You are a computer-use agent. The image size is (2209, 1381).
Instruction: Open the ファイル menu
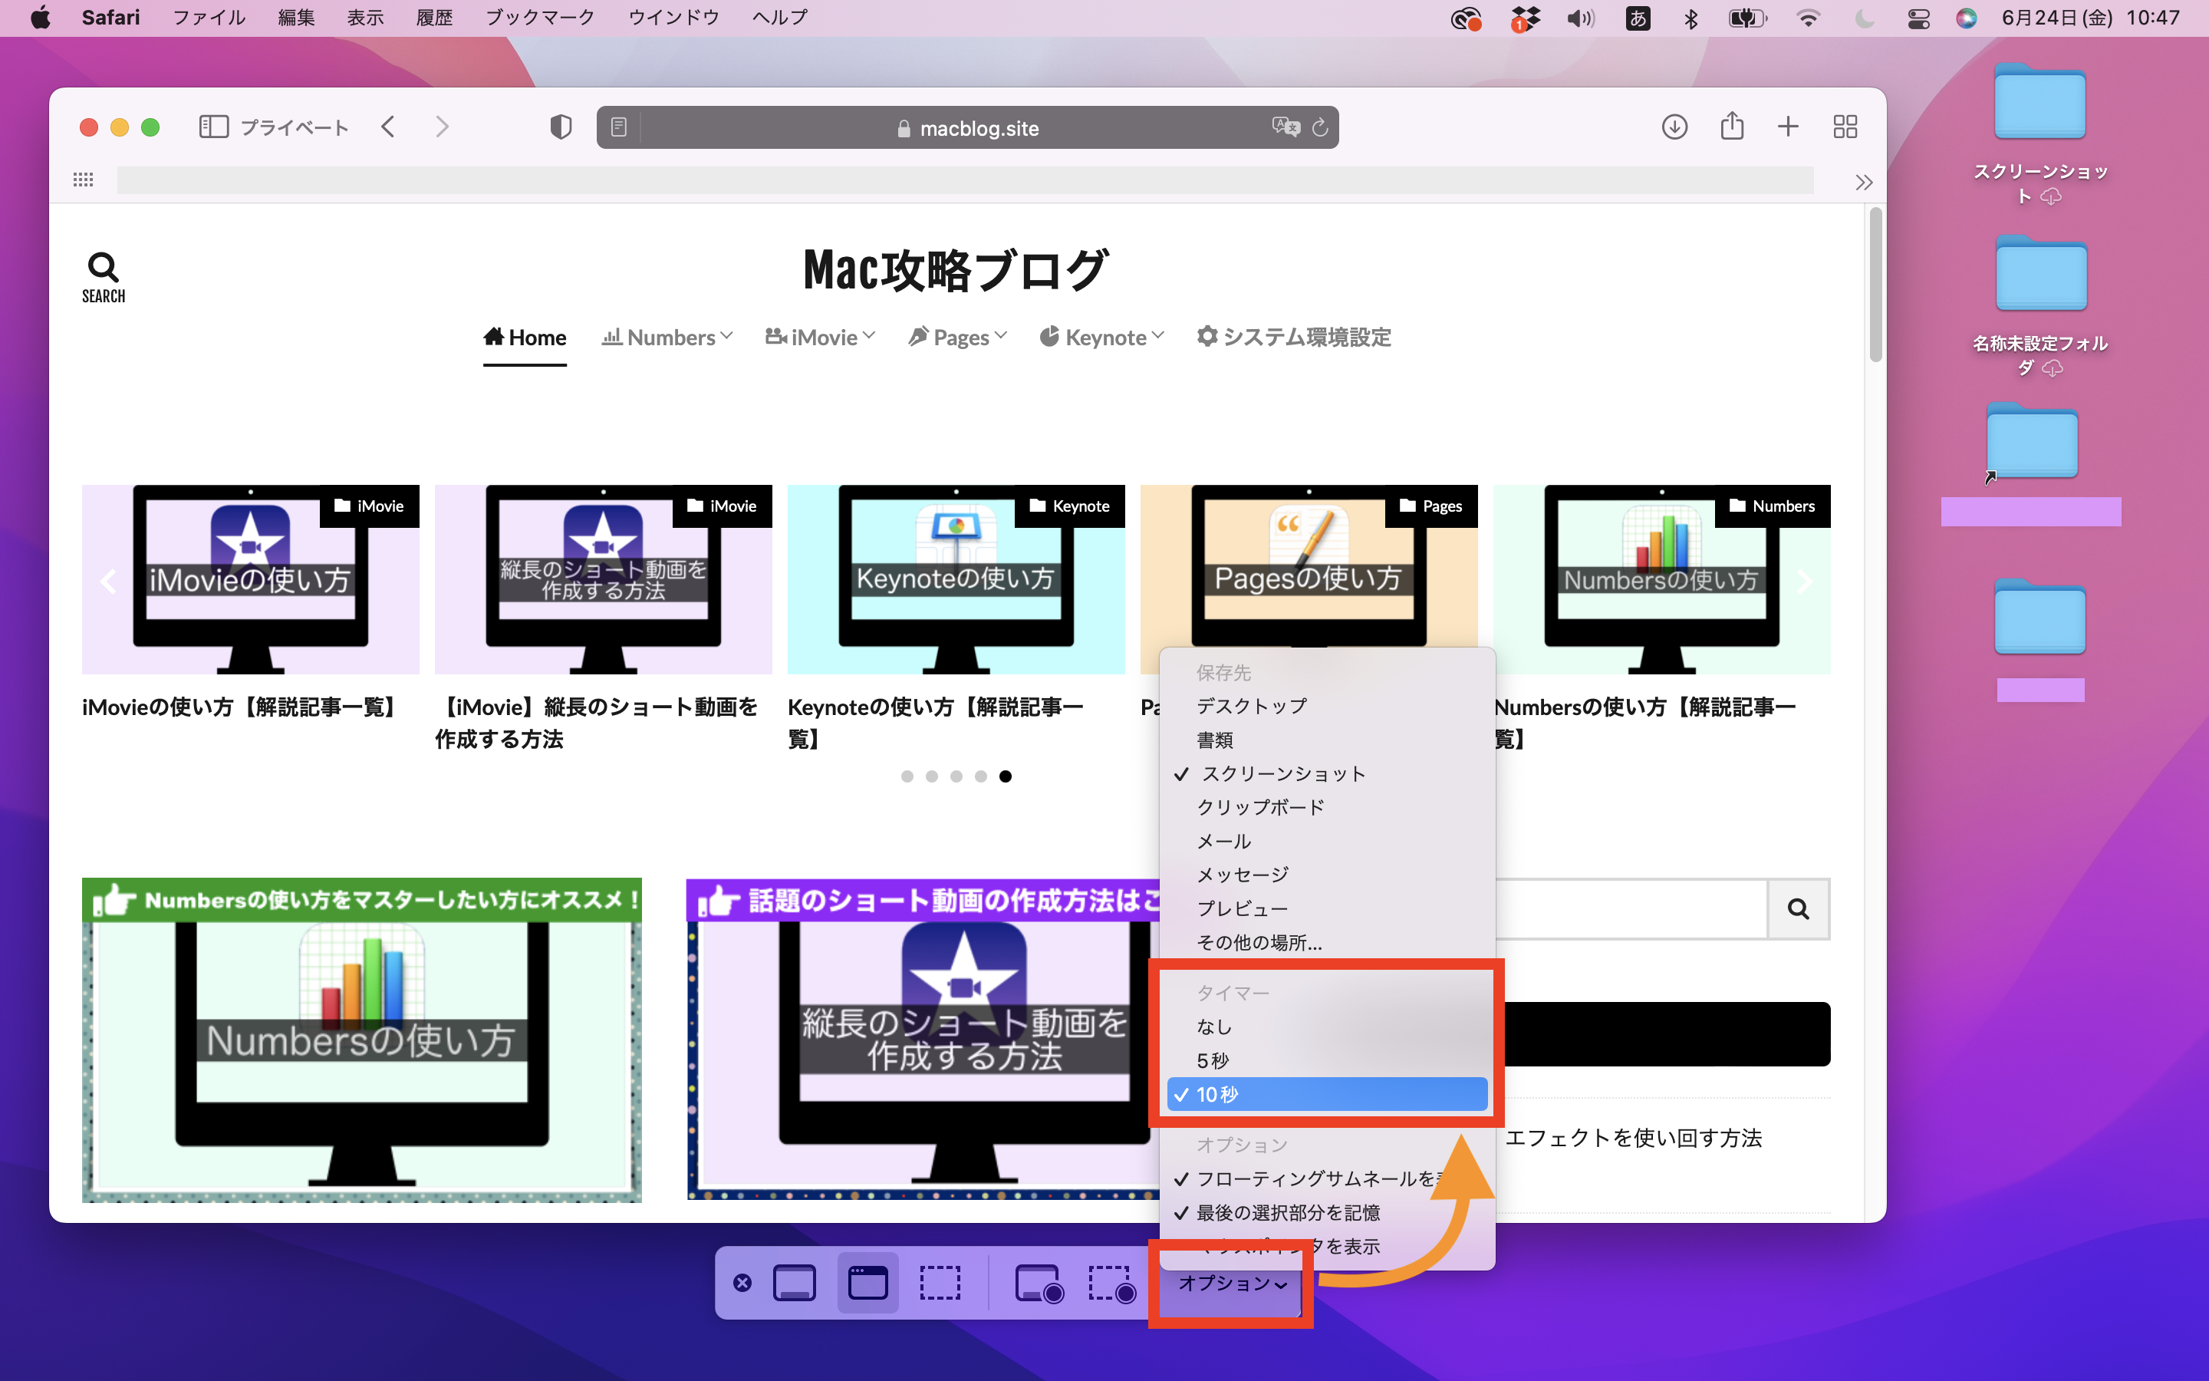[209, 18]
